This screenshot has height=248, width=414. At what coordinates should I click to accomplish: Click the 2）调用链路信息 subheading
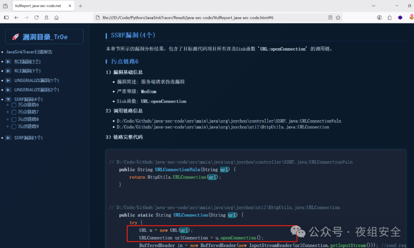(x=124, y=111)
